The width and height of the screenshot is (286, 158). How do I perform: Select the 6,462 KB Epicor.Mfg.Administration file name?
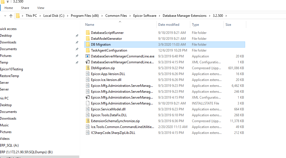click(x=122, y=86)
